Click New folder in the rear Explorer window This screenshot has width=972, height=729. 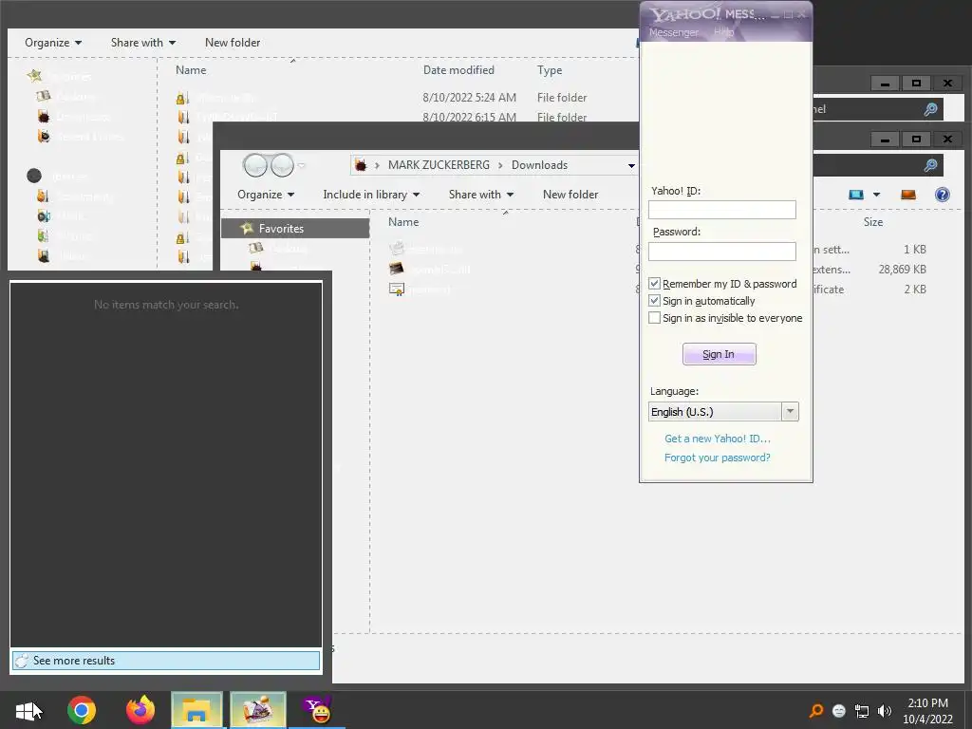click(x=233, y=43)
